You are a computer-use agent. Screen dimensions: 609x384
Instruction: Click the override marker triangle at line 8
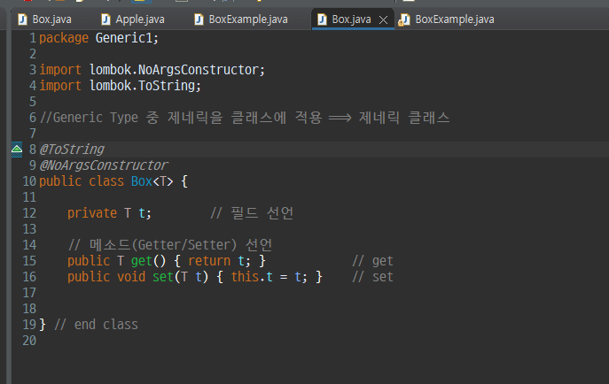17,150
